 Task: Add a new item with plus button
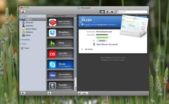(x=49, y=93)
